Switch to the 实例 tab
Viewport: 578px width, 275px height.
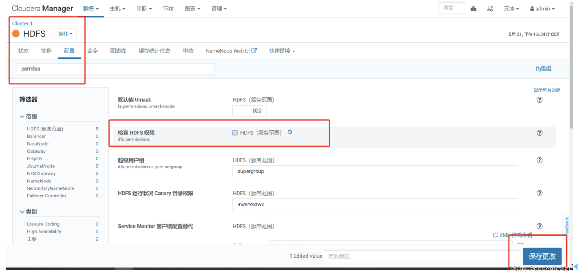pos(46,51)
